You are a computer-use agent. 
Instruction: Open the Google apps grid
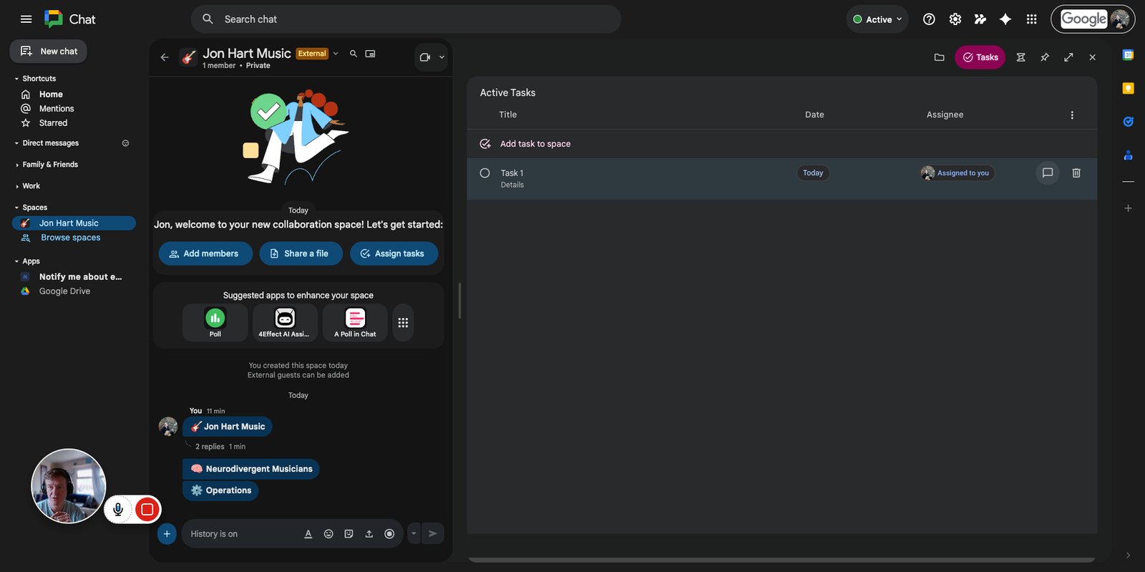pos(1031,19)
